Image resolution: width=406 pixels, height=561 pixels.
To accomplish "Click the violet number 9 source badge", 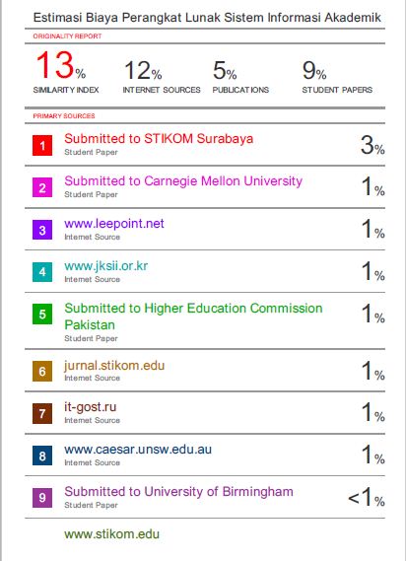I will click(x=42, y=498).
